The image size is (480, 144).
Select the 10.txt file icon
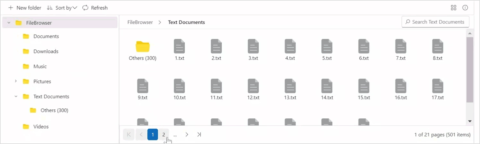(x=180, y=86)
